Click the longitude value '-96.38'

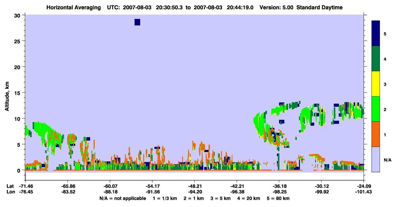(x=236, y=192)
